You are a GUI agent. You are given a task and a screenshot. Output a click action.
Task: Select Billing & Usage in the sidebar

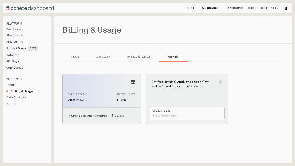[22, 91]
